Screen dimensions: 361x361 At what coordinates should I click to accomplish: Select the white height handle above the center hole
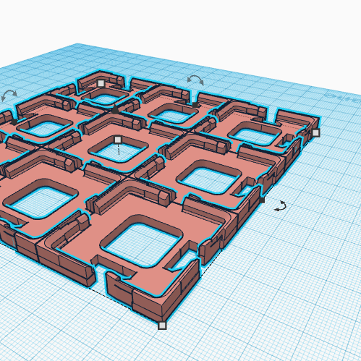tap(118, 140)
